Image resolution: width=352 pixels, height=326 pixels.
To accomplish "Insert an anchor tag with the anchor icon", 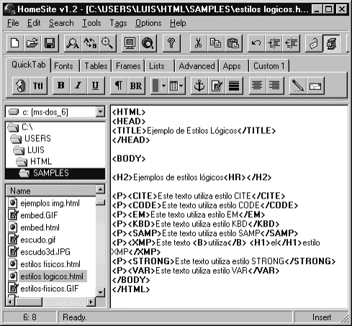I will click(199, 86).
